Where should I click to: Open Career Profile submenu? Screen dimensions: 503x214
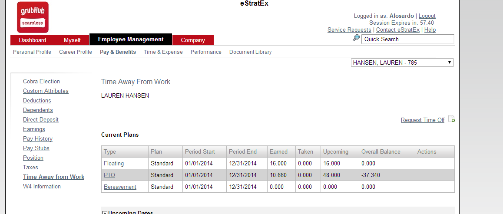click(76, 52)
